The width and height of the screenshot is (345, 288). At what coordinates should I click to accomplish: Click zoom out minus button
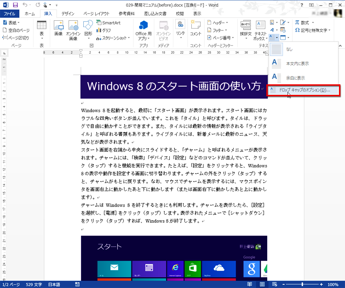coord(283,284)
